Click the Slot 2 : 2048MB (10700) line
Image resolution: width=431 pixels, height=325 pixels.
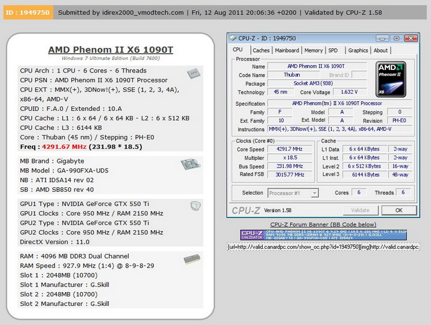[x=59, y=294]
